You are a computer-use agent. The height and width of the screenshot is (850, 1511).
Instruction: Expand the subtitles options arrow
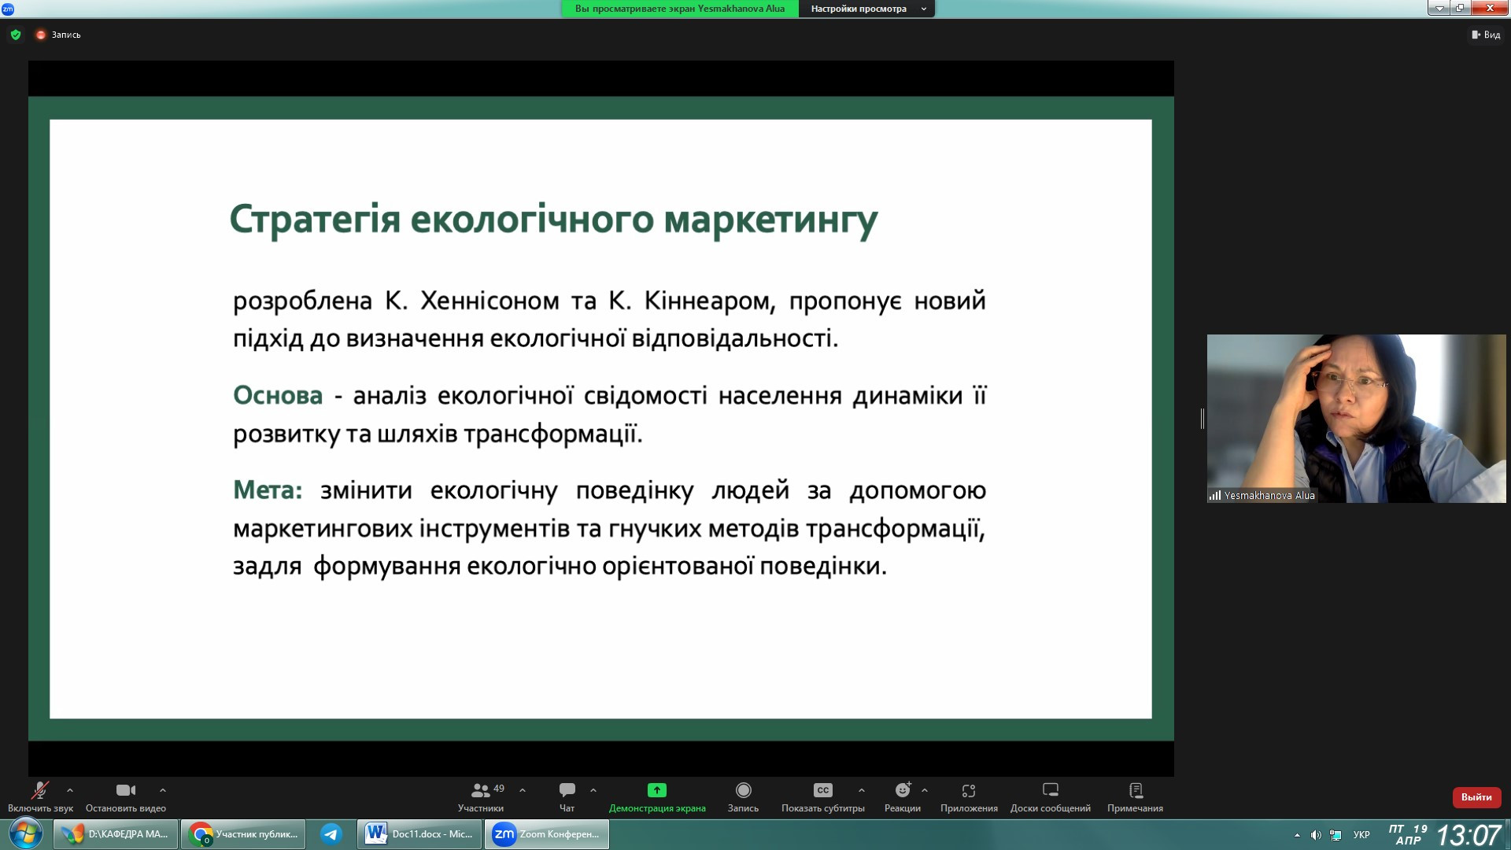pos(862,790)
